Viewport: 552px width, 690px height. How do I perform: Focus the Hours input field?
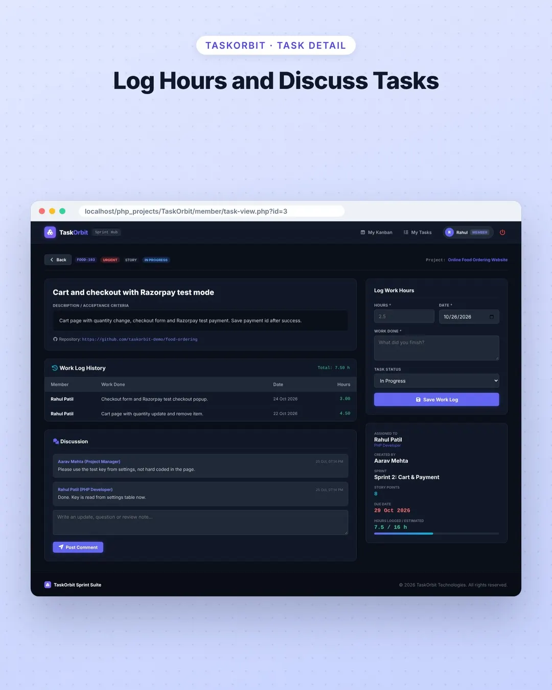tap(404, 316)
